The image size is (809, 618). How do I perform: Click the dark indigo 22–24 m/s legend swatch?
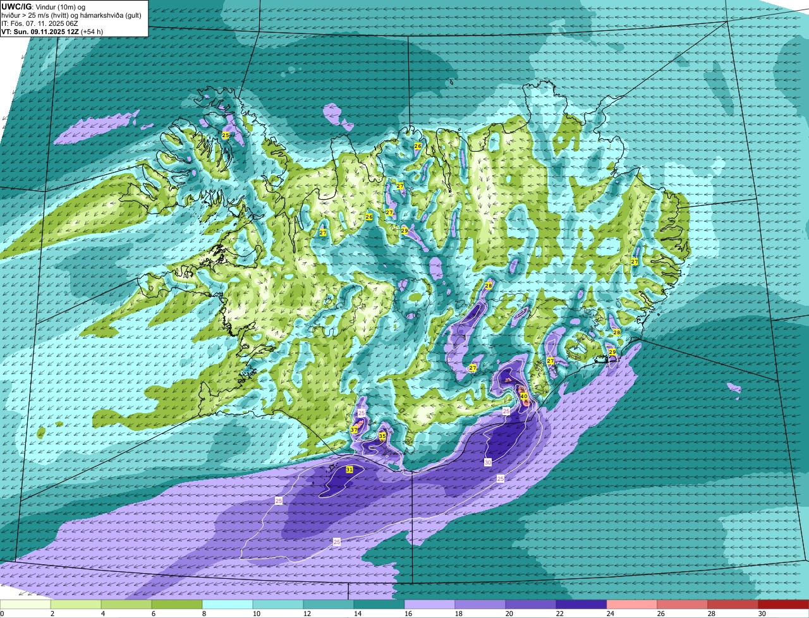click(x=581, y=605)
